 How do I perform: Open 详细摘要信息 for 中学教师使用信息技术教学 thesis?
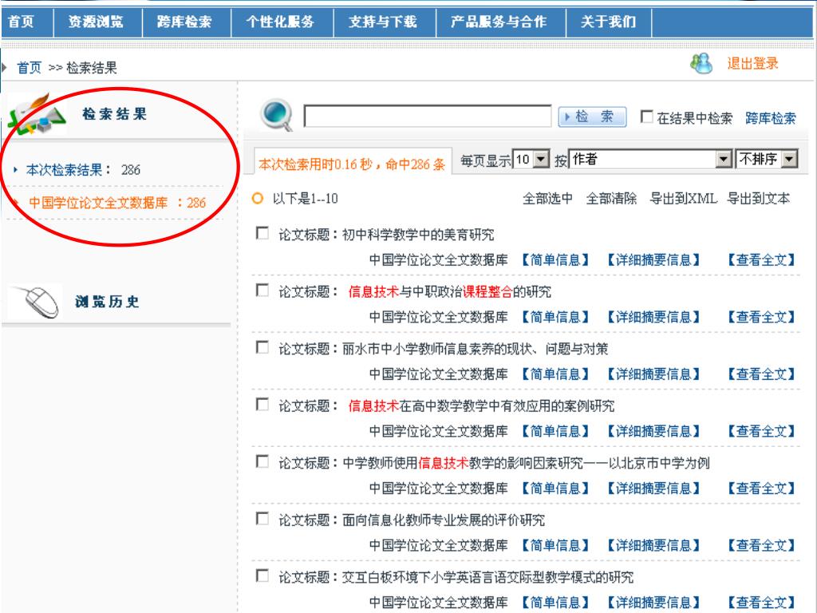653,488
